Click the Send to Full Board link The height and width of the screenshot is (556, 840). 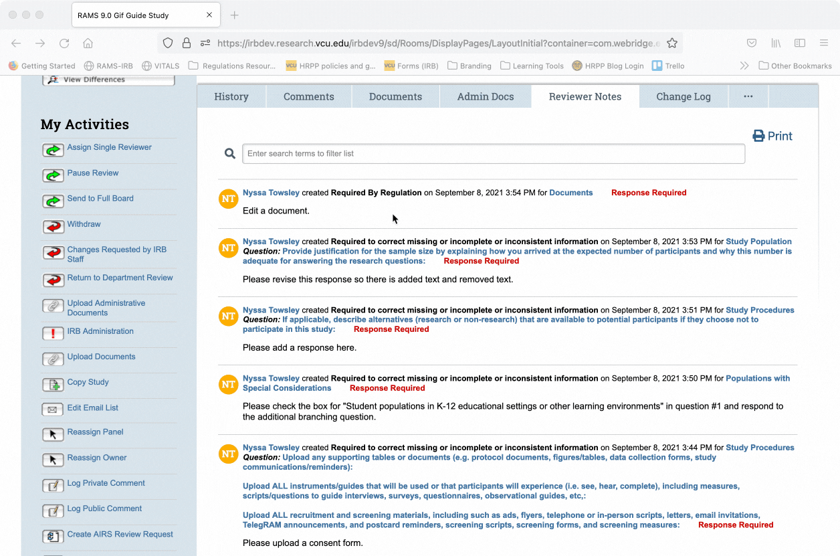click(100, 199)
